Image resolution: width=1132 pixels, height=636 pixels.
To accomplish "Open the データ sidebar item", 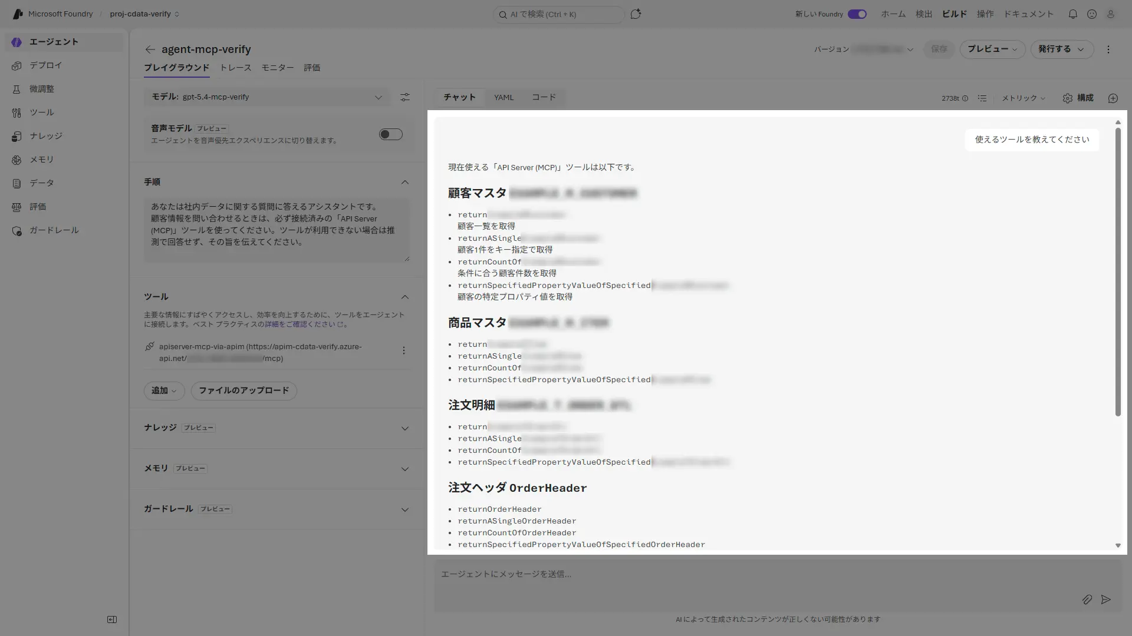I will 64,183.
